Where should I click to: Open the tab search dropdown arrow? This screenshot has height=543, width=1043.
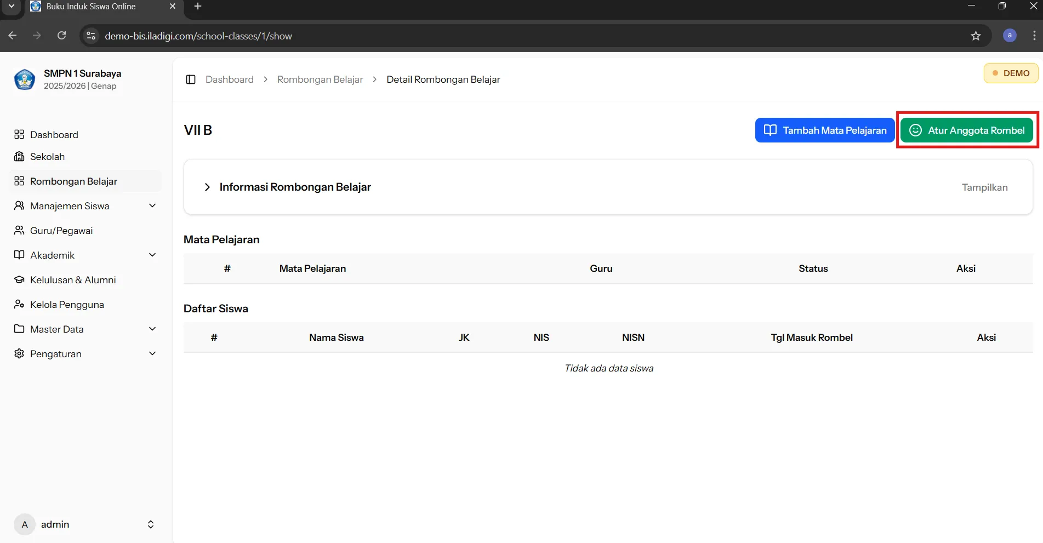[12, 7]
